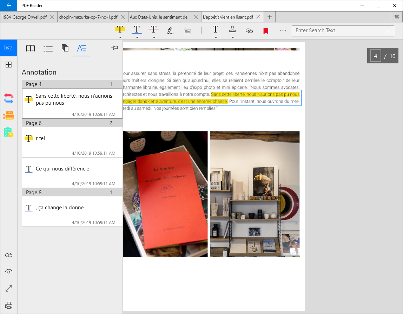This screenshot has height=314, width=403.
Task: Select the Strikethrough text tool
Action: [x=154, y=29]
